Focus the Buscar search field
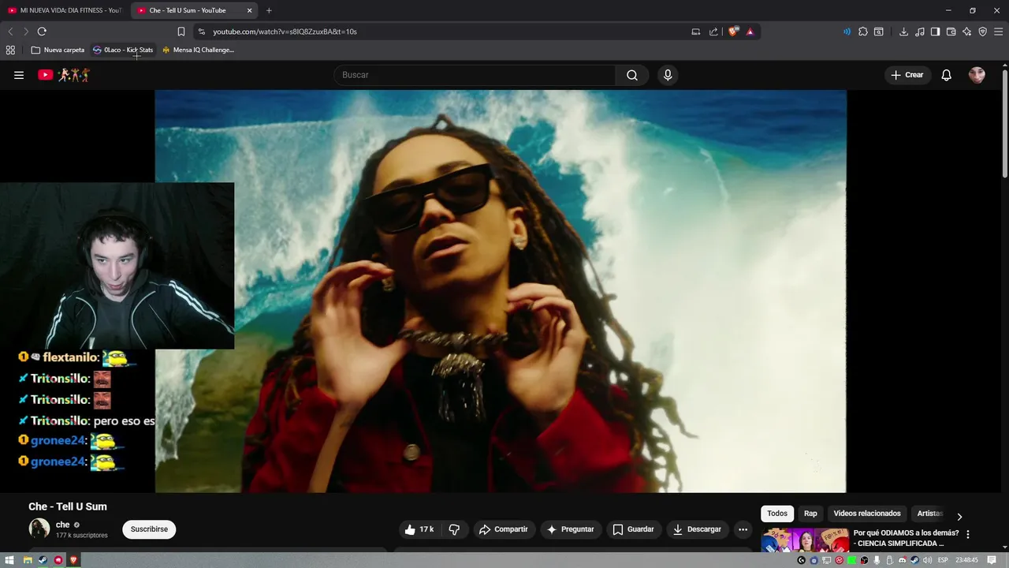The height and width of the screenshot is (568, 1009). click(x=475, y=75)
